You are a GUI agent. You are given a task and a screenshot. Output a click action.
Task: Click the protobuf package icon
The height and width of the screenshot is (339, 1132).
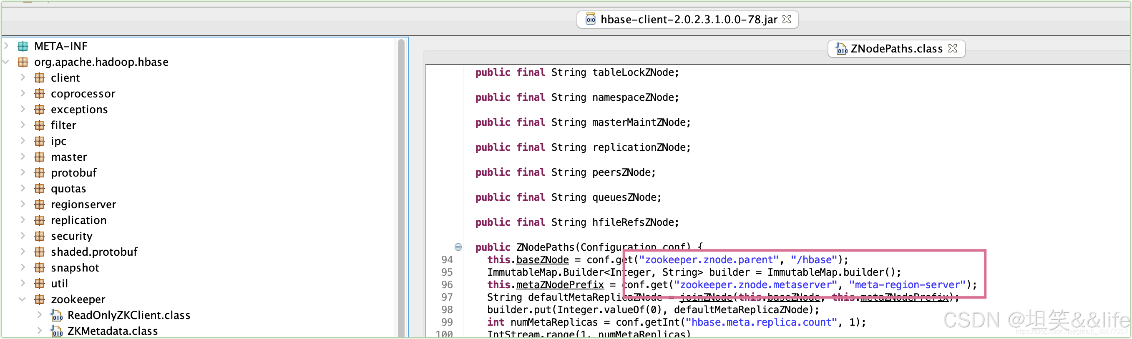tap(40, 172)
